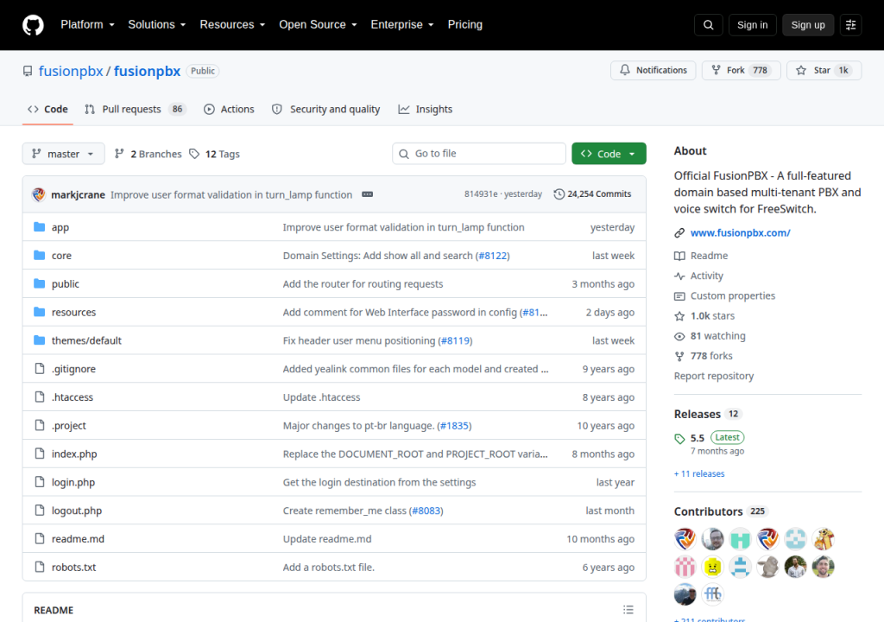This screenshot has height=622, width=884.
Task: Open the logout.php file
Action: (x=77, y=511)
